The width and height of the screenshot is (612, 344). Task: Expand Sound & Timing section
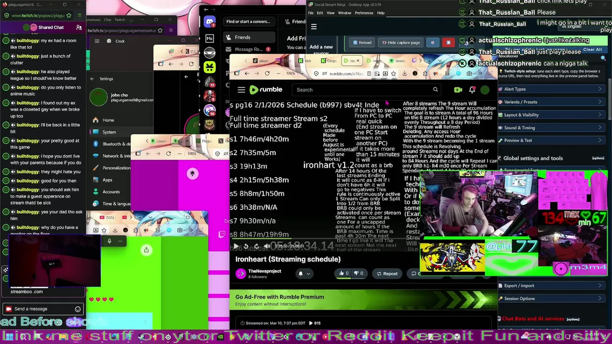tap(551, 128)
